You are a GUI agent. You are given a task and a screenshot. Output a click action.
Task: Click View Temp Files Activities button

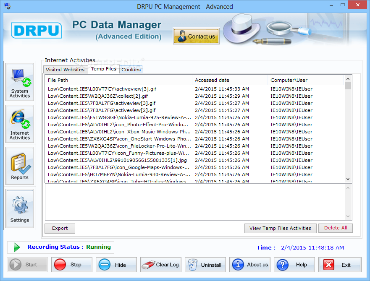click(280, 228)
